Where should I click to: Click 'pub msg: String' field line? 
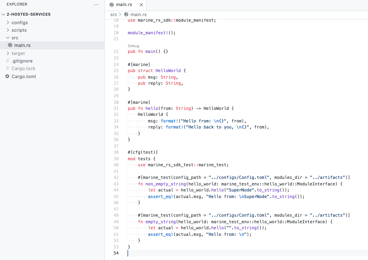[x=158, y=77]
